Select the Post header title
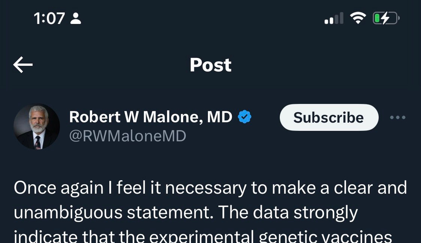This screenshot has height=243, width=421. (210, 64)
